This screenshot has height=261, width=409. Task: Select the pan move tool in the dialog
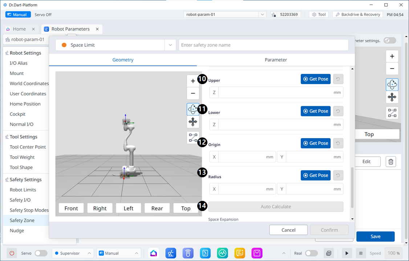pyautogui.click(x=193, y=122)
